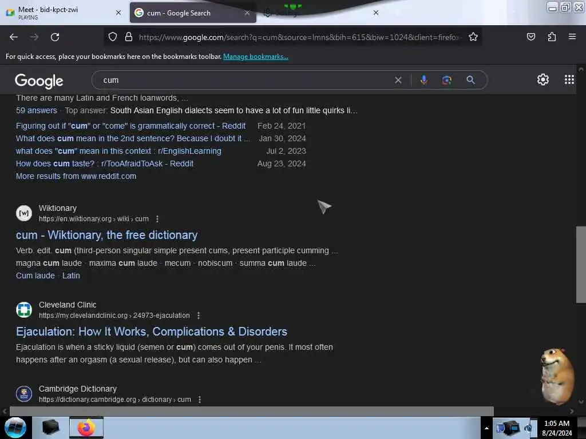The image size is (586, 439).
Task: Search by image with Google Lens
Action: [446, 80]
